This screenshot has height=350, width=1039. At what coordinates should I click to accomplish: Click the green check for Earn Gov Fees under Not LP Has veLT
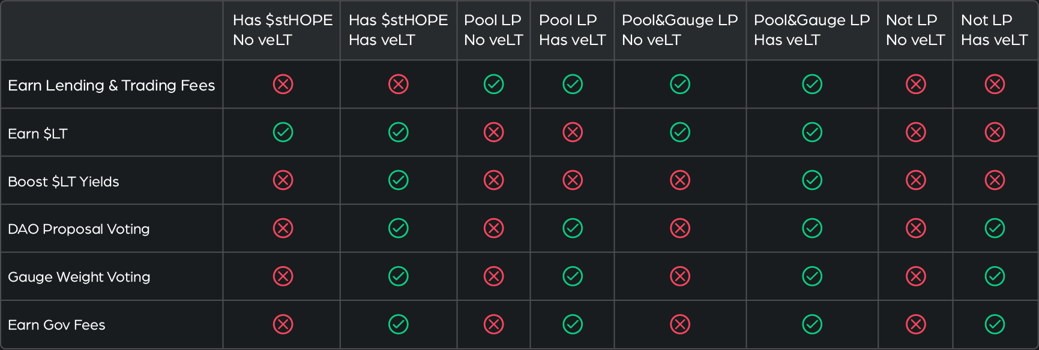[x=995, y=324]
